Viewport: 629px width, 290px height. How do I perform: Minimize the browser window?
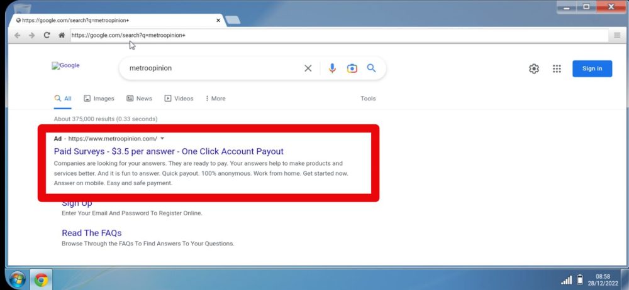coord(567,7)
